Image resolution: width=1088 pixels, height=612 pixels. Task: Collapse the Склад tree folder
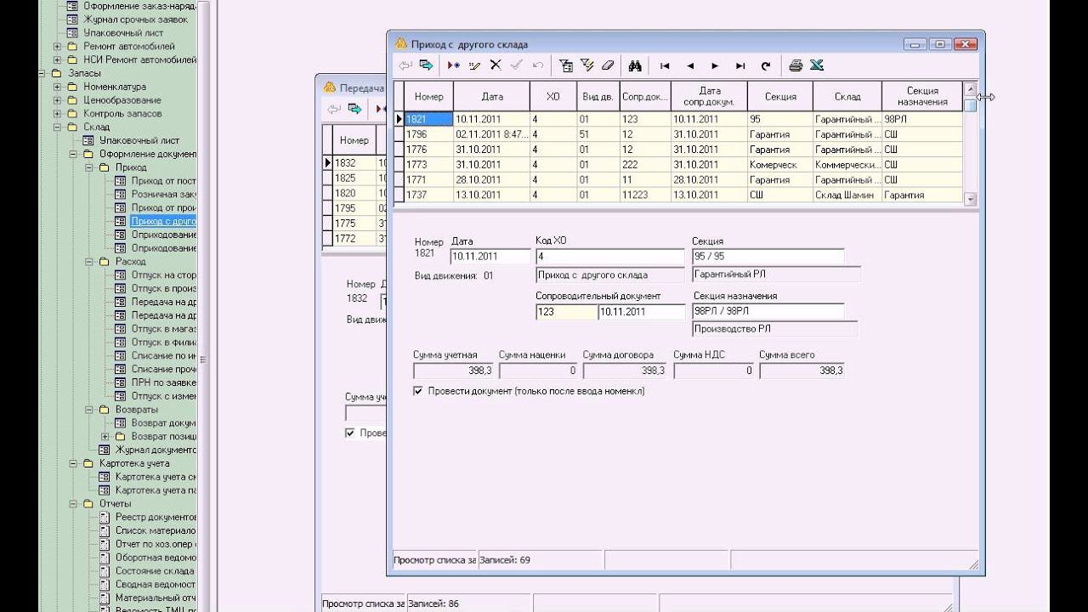point(58,127)
